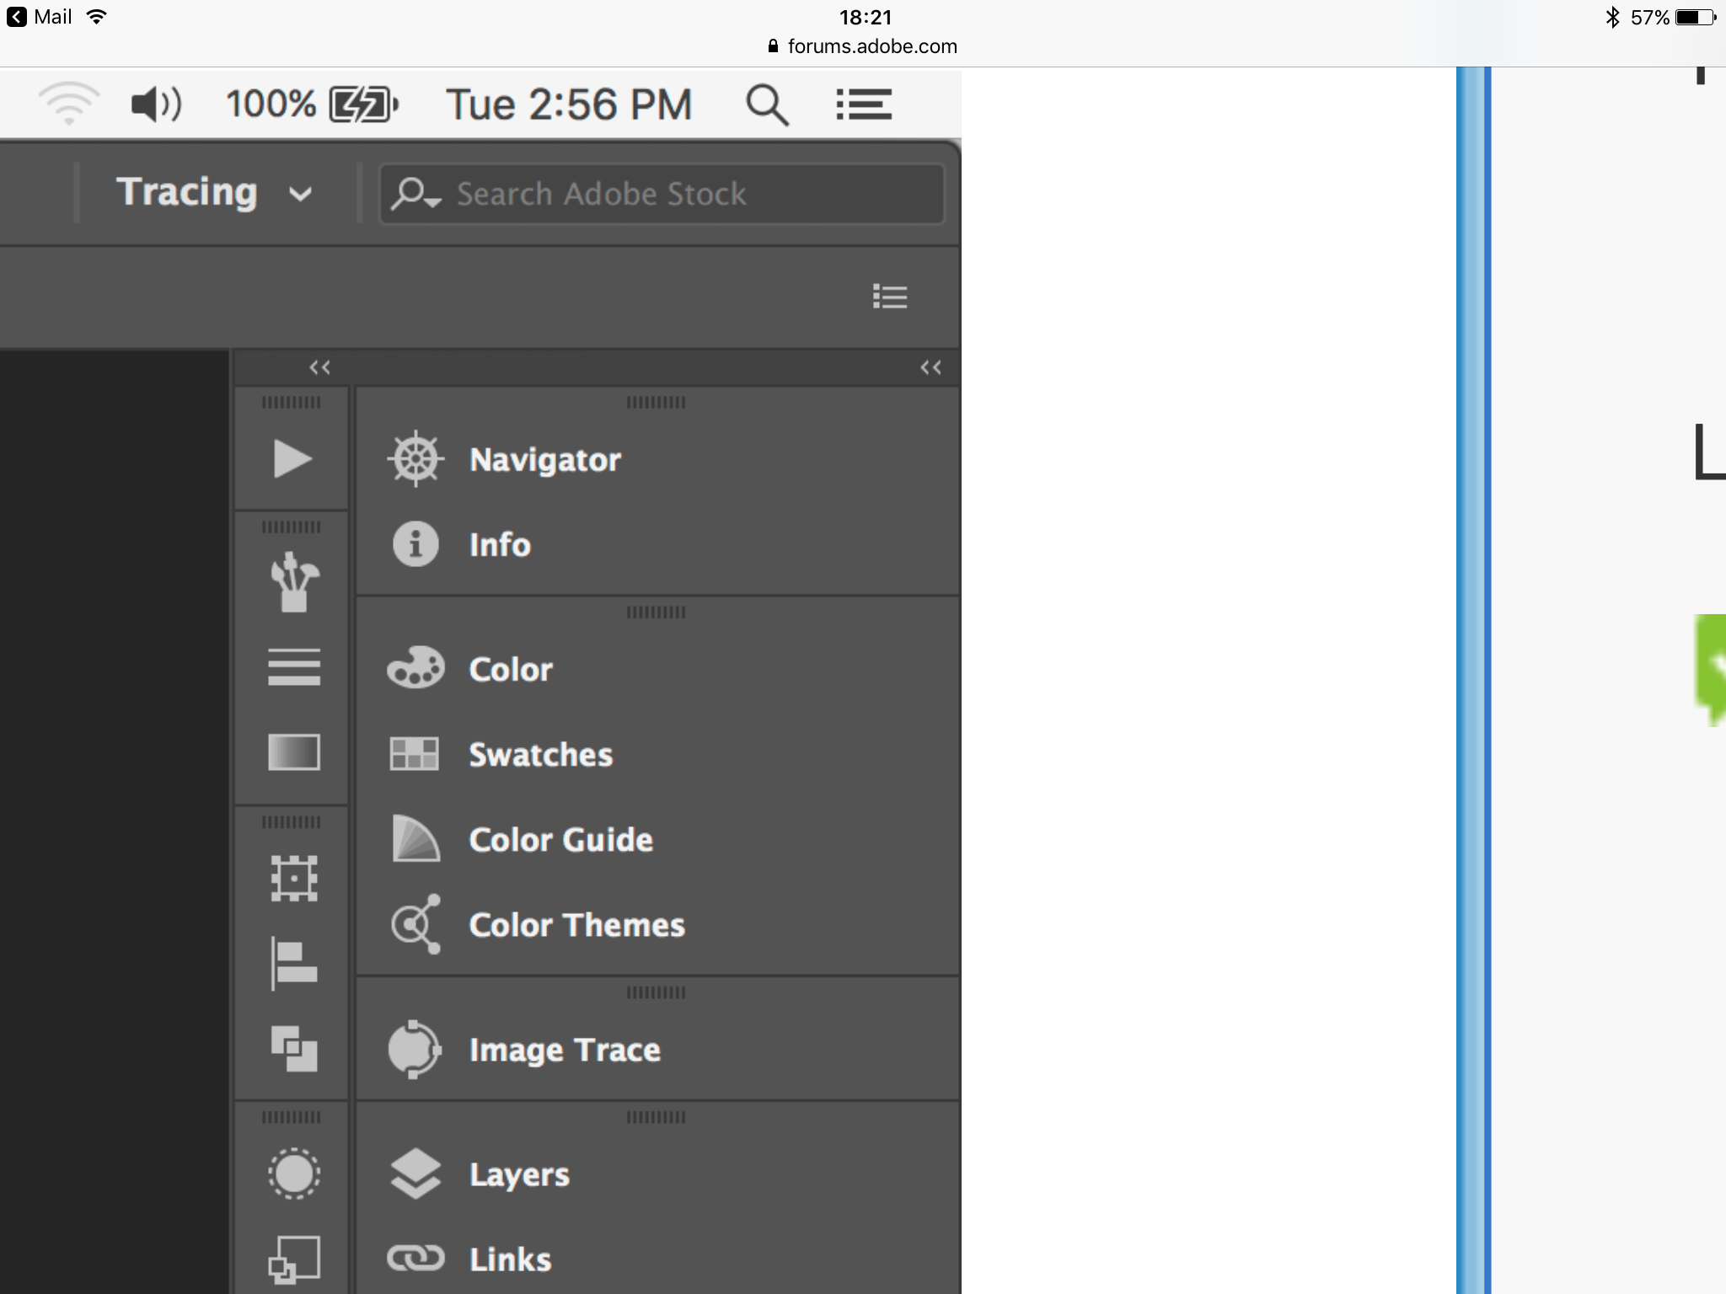
Task: Open the Layers panel
Action: tap(519, 1174)
